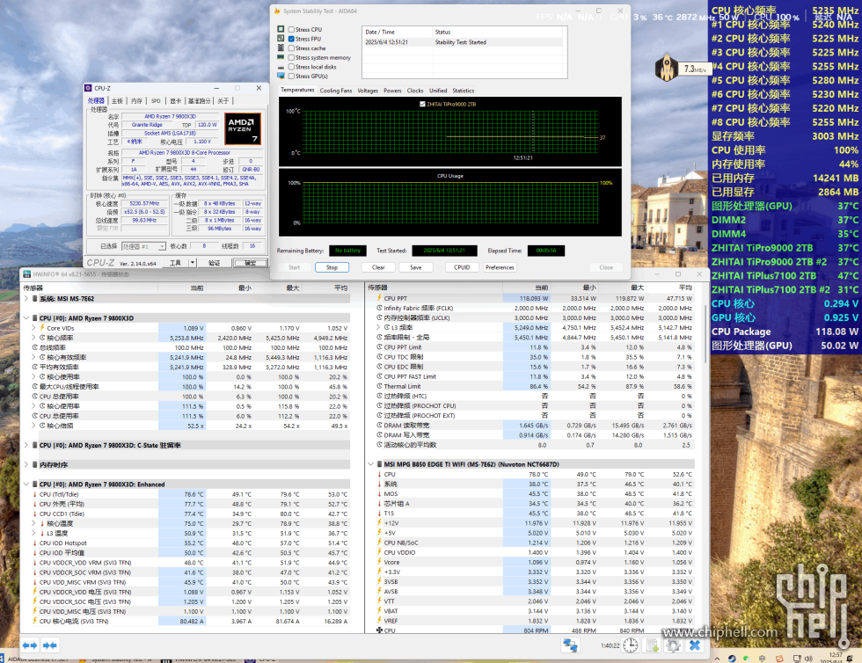Switch to Clocks tab in AIDA64
Screen dimensions: 862x663
pyautogui.click(x=415, y=91)
